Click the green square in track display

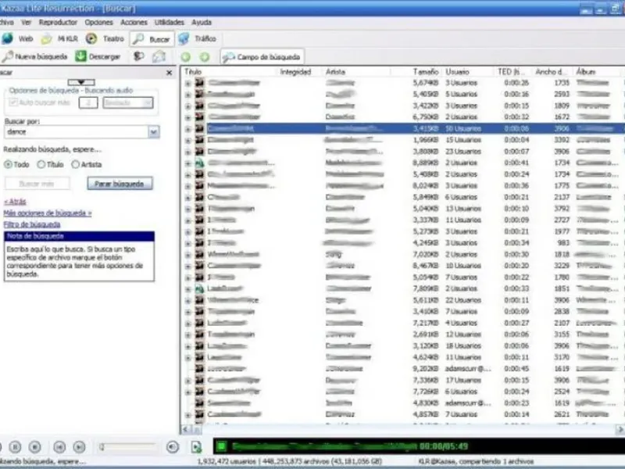221,446
